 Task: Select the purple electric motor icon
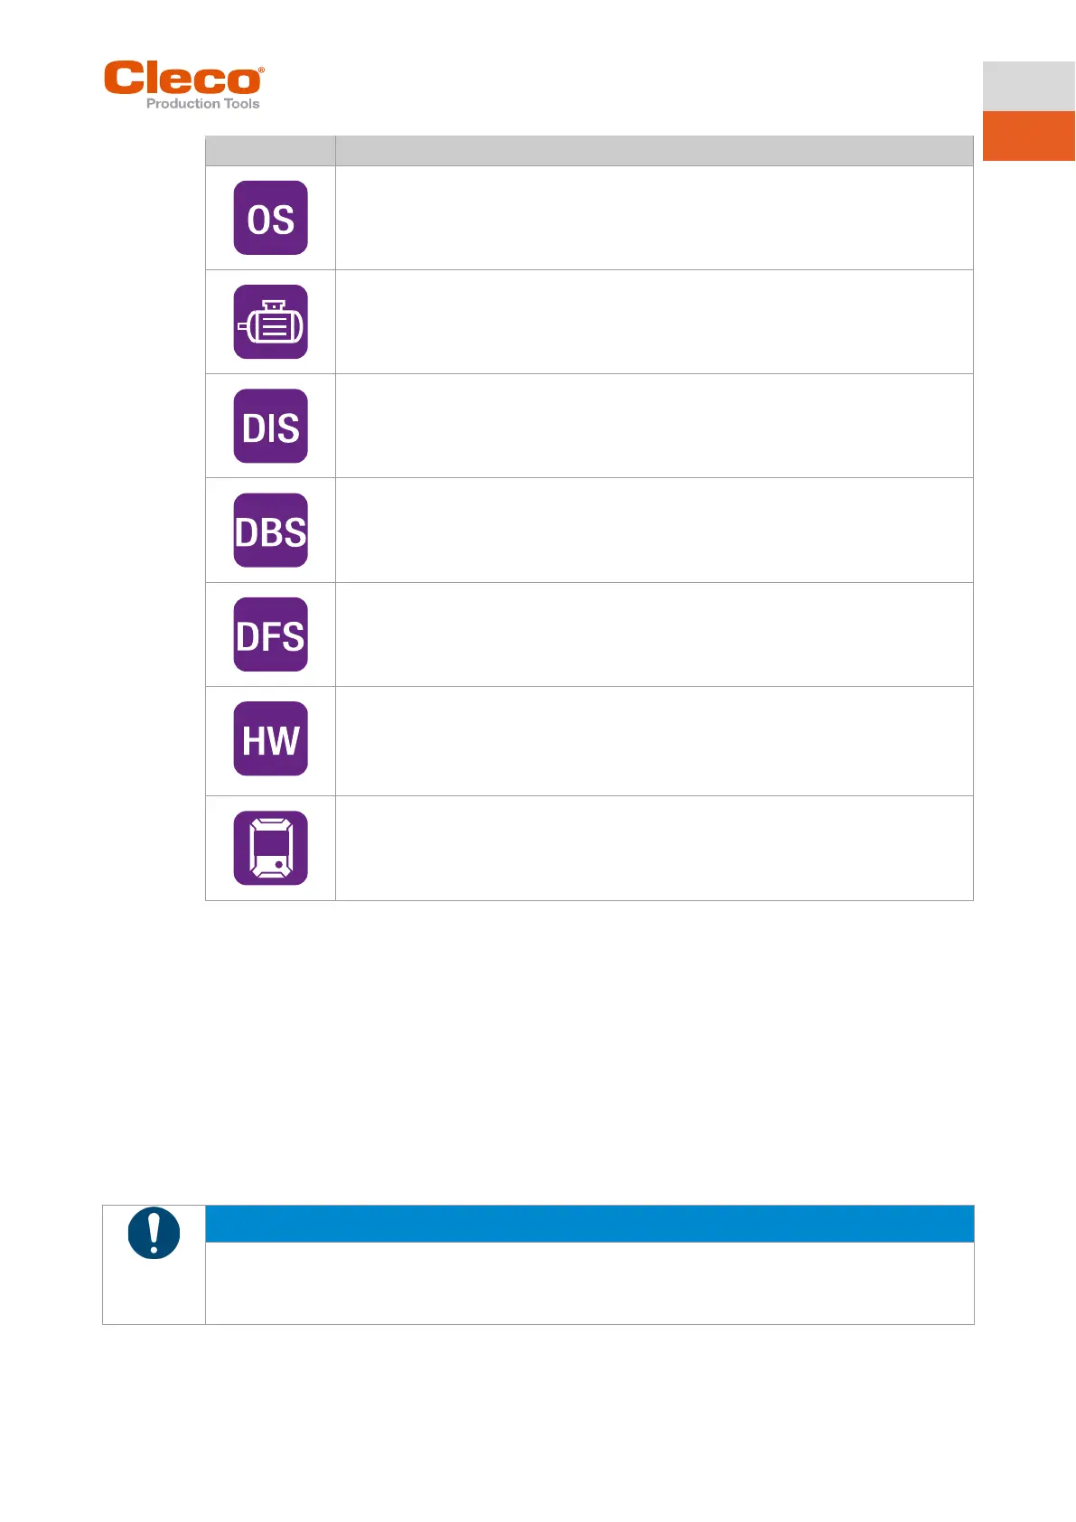click(x=270, y=322)
